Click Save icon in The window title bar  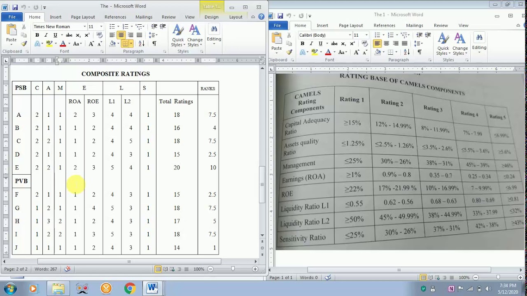tap(15, 7)
